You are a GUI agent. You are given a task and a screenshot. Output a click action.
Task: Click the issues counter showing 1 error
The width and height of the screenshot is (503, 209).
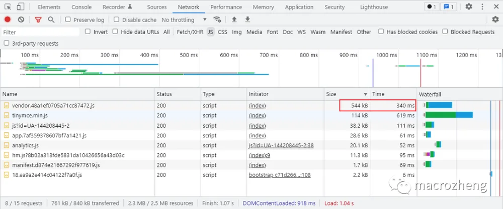coord(432,7)
